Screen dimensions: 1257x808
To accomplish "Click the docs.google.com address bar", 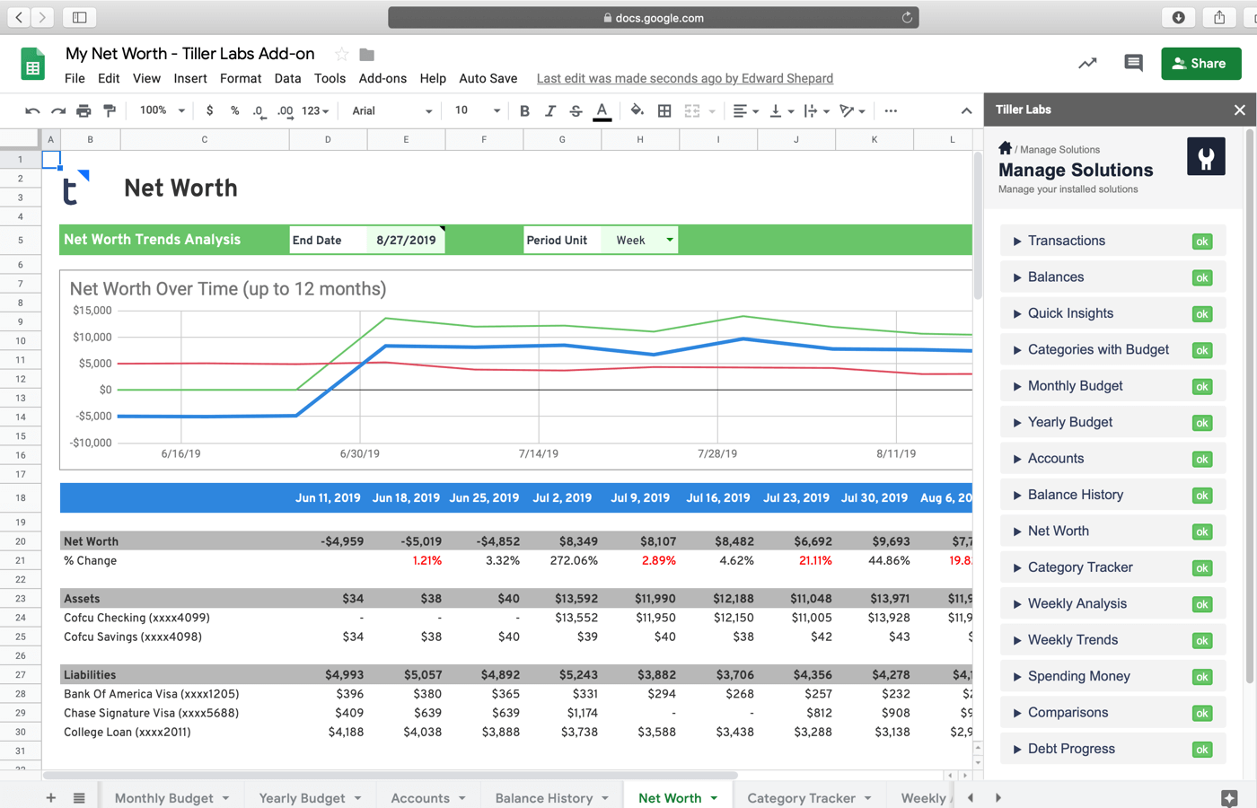I will (x=654, y=17).
